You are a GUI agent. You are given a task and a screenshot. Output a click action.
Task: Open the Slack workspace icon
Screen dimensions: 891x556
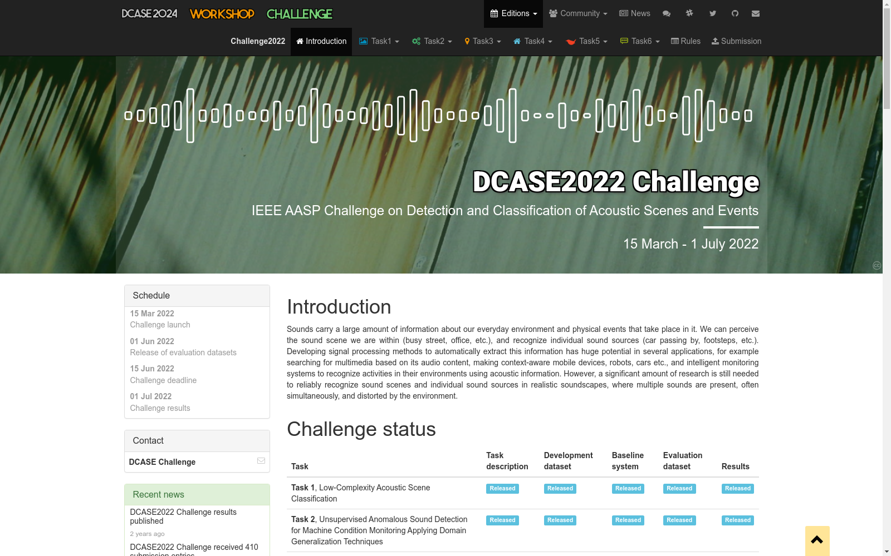[689, 13]
